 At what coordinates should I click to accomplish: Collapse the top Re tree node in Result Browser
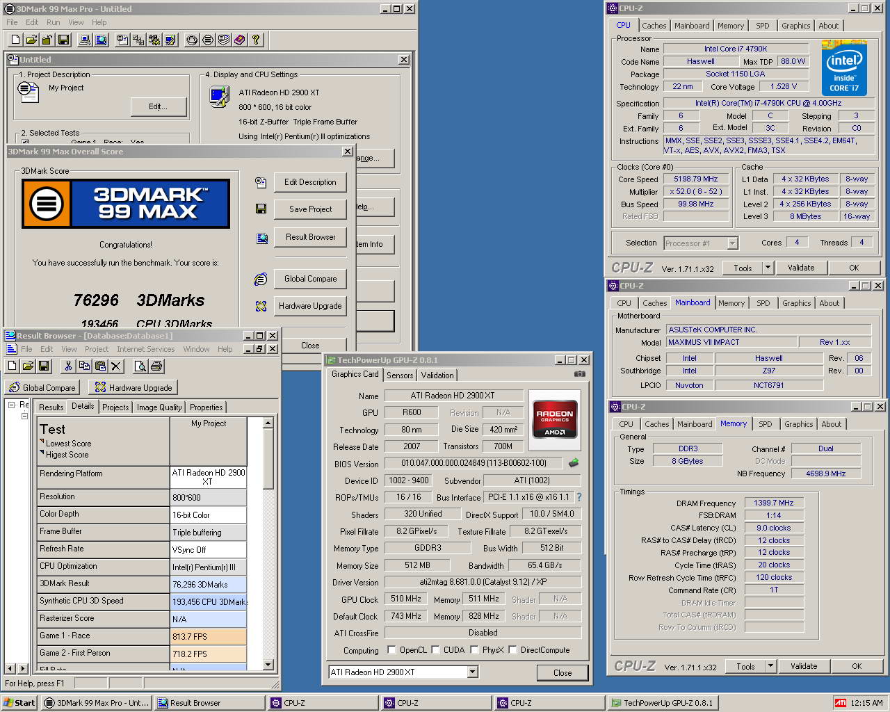(11, 404)
